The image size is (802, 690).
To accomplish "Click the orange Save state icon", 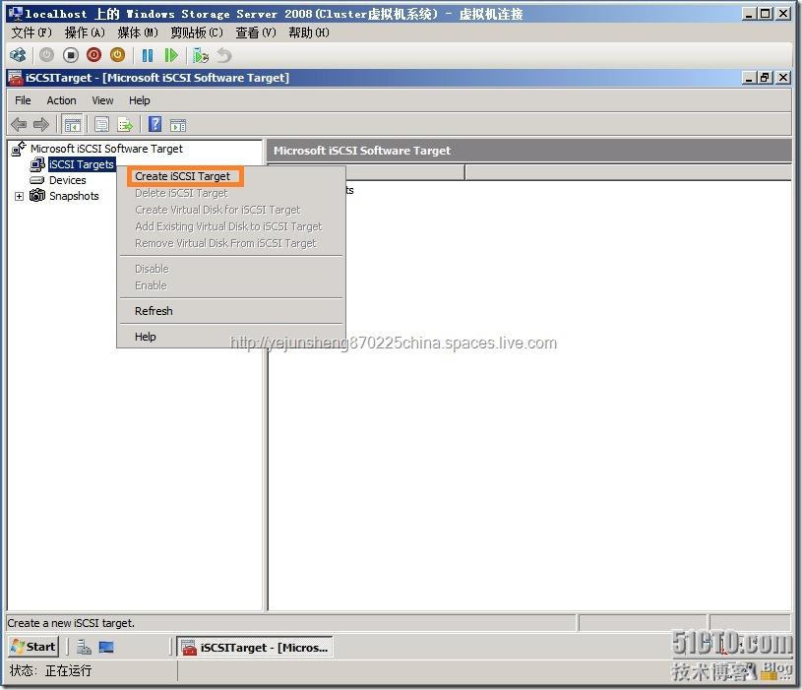I will [118, 55].
